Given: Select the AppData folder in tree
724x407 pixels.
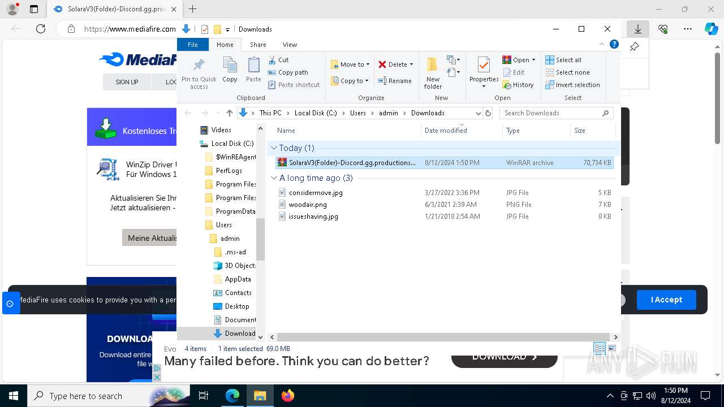Looking at the screenshot, I should (x=232, y=279).
